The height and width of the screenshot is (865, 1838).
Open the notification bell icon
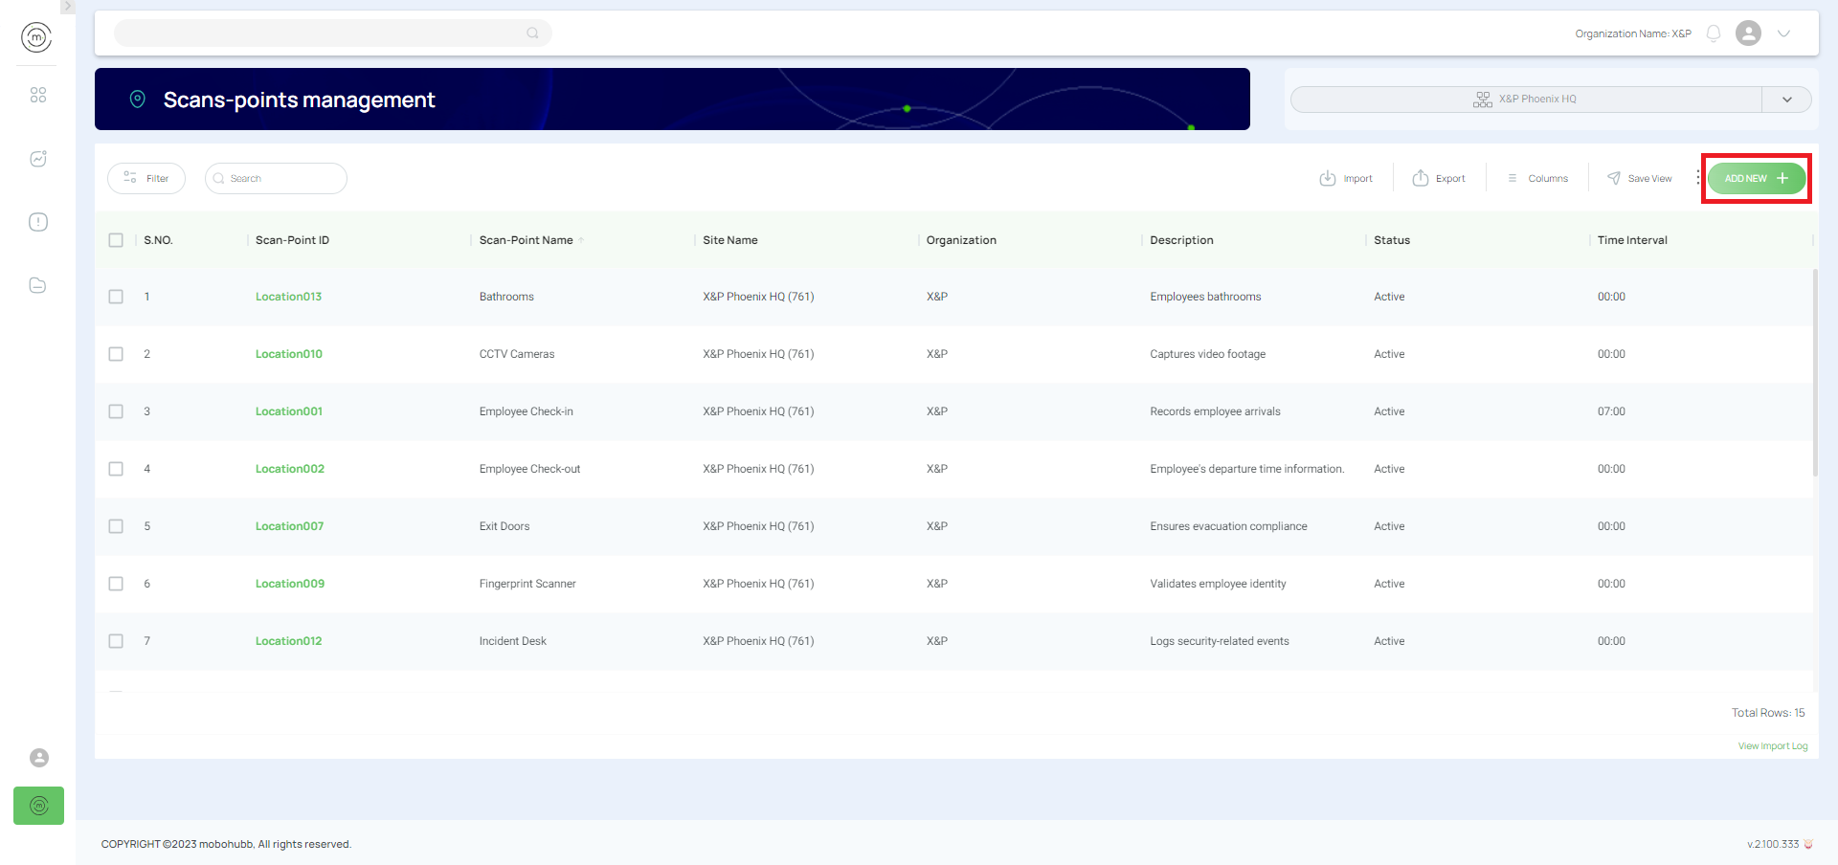coord(1714,33)
